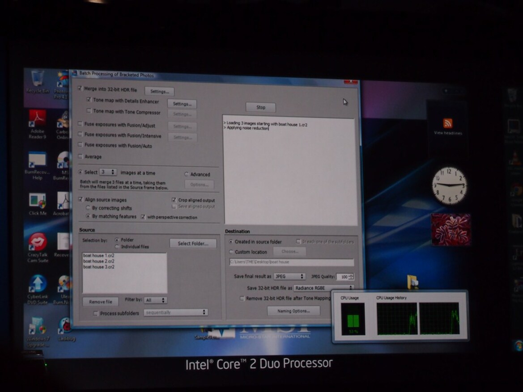This screenshot has width=523, height=392.
Task: Click the processing log text area
Action: point(290,171)
